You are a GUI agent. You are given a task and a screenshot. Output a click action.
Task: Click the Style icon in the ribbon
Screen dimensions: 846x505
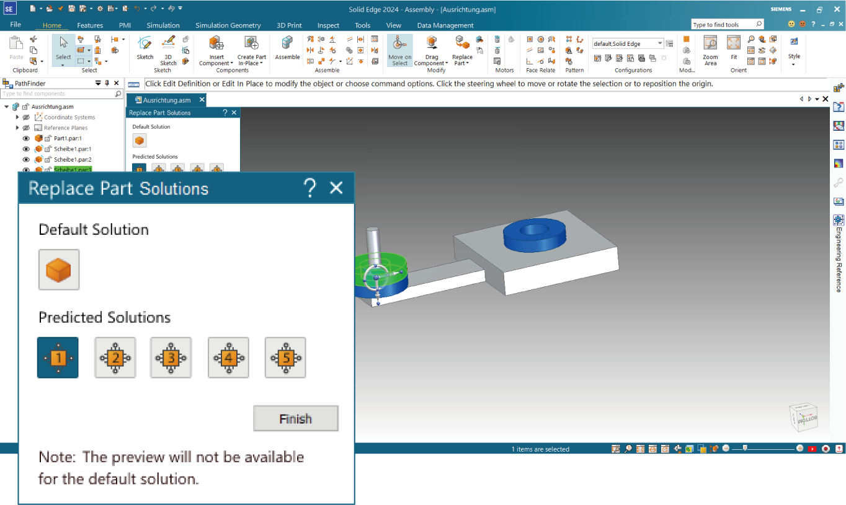pos(794,42)
